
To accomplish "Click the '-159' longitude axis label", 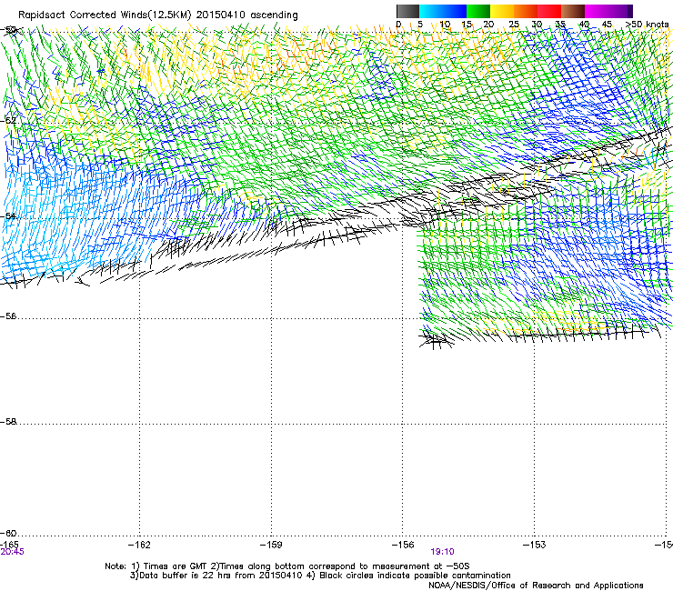I will 271,545.
